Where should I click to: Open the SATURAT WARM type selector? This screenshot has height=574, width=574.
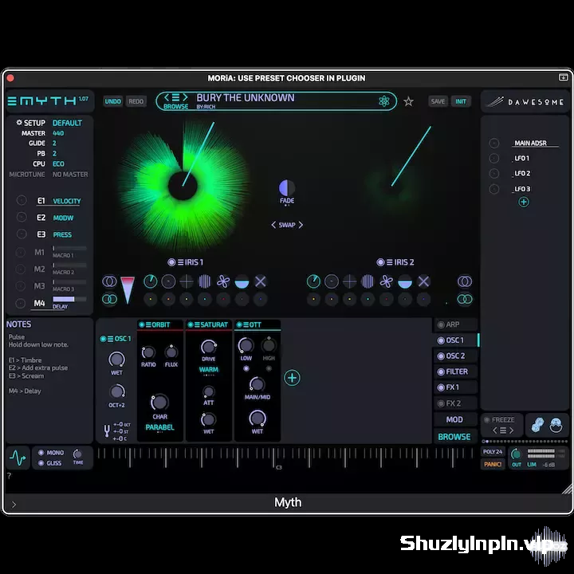[x=209, y=370]
